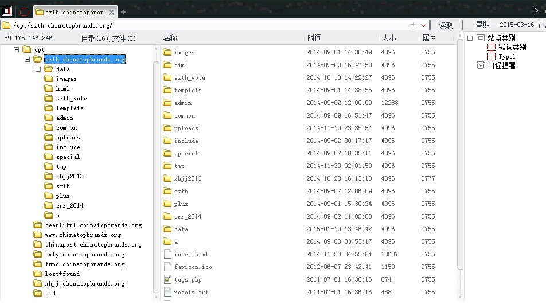Select uploads folder icon in file list

(x=167, y=128)
